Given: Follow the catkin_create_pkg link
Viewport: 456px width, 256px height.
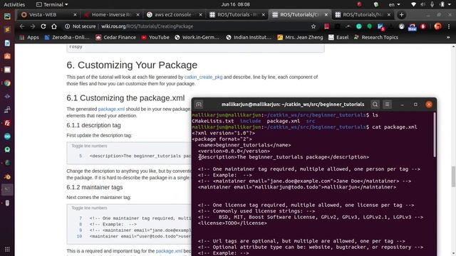Looking at the screenshot, I should pyautogui.click(x=203, y=78).
